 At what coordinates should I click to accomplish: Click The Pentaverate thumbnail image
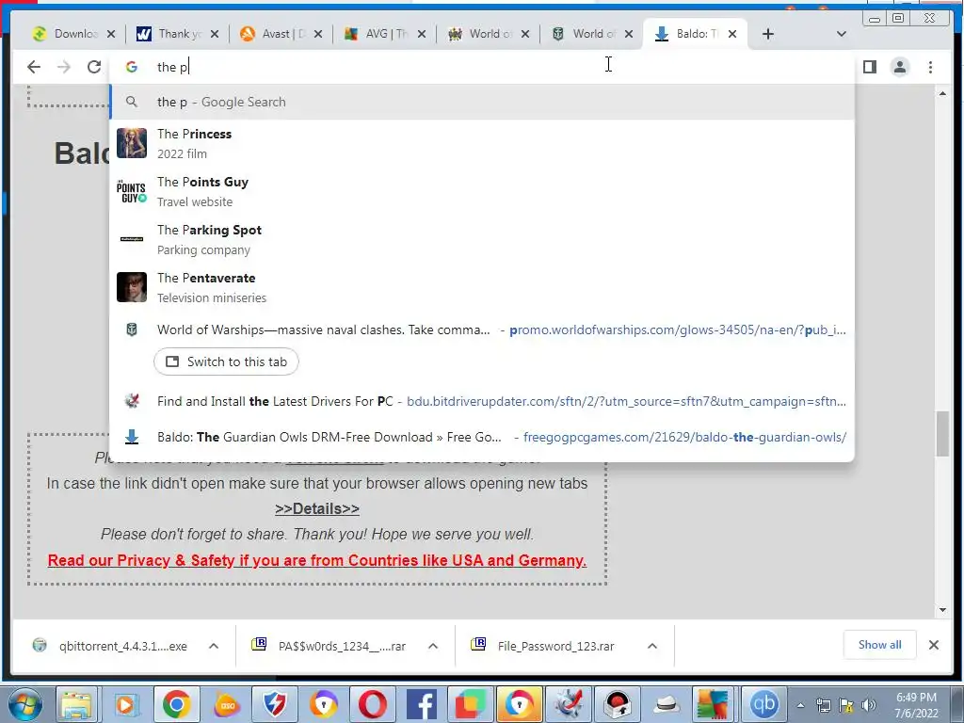132,287
